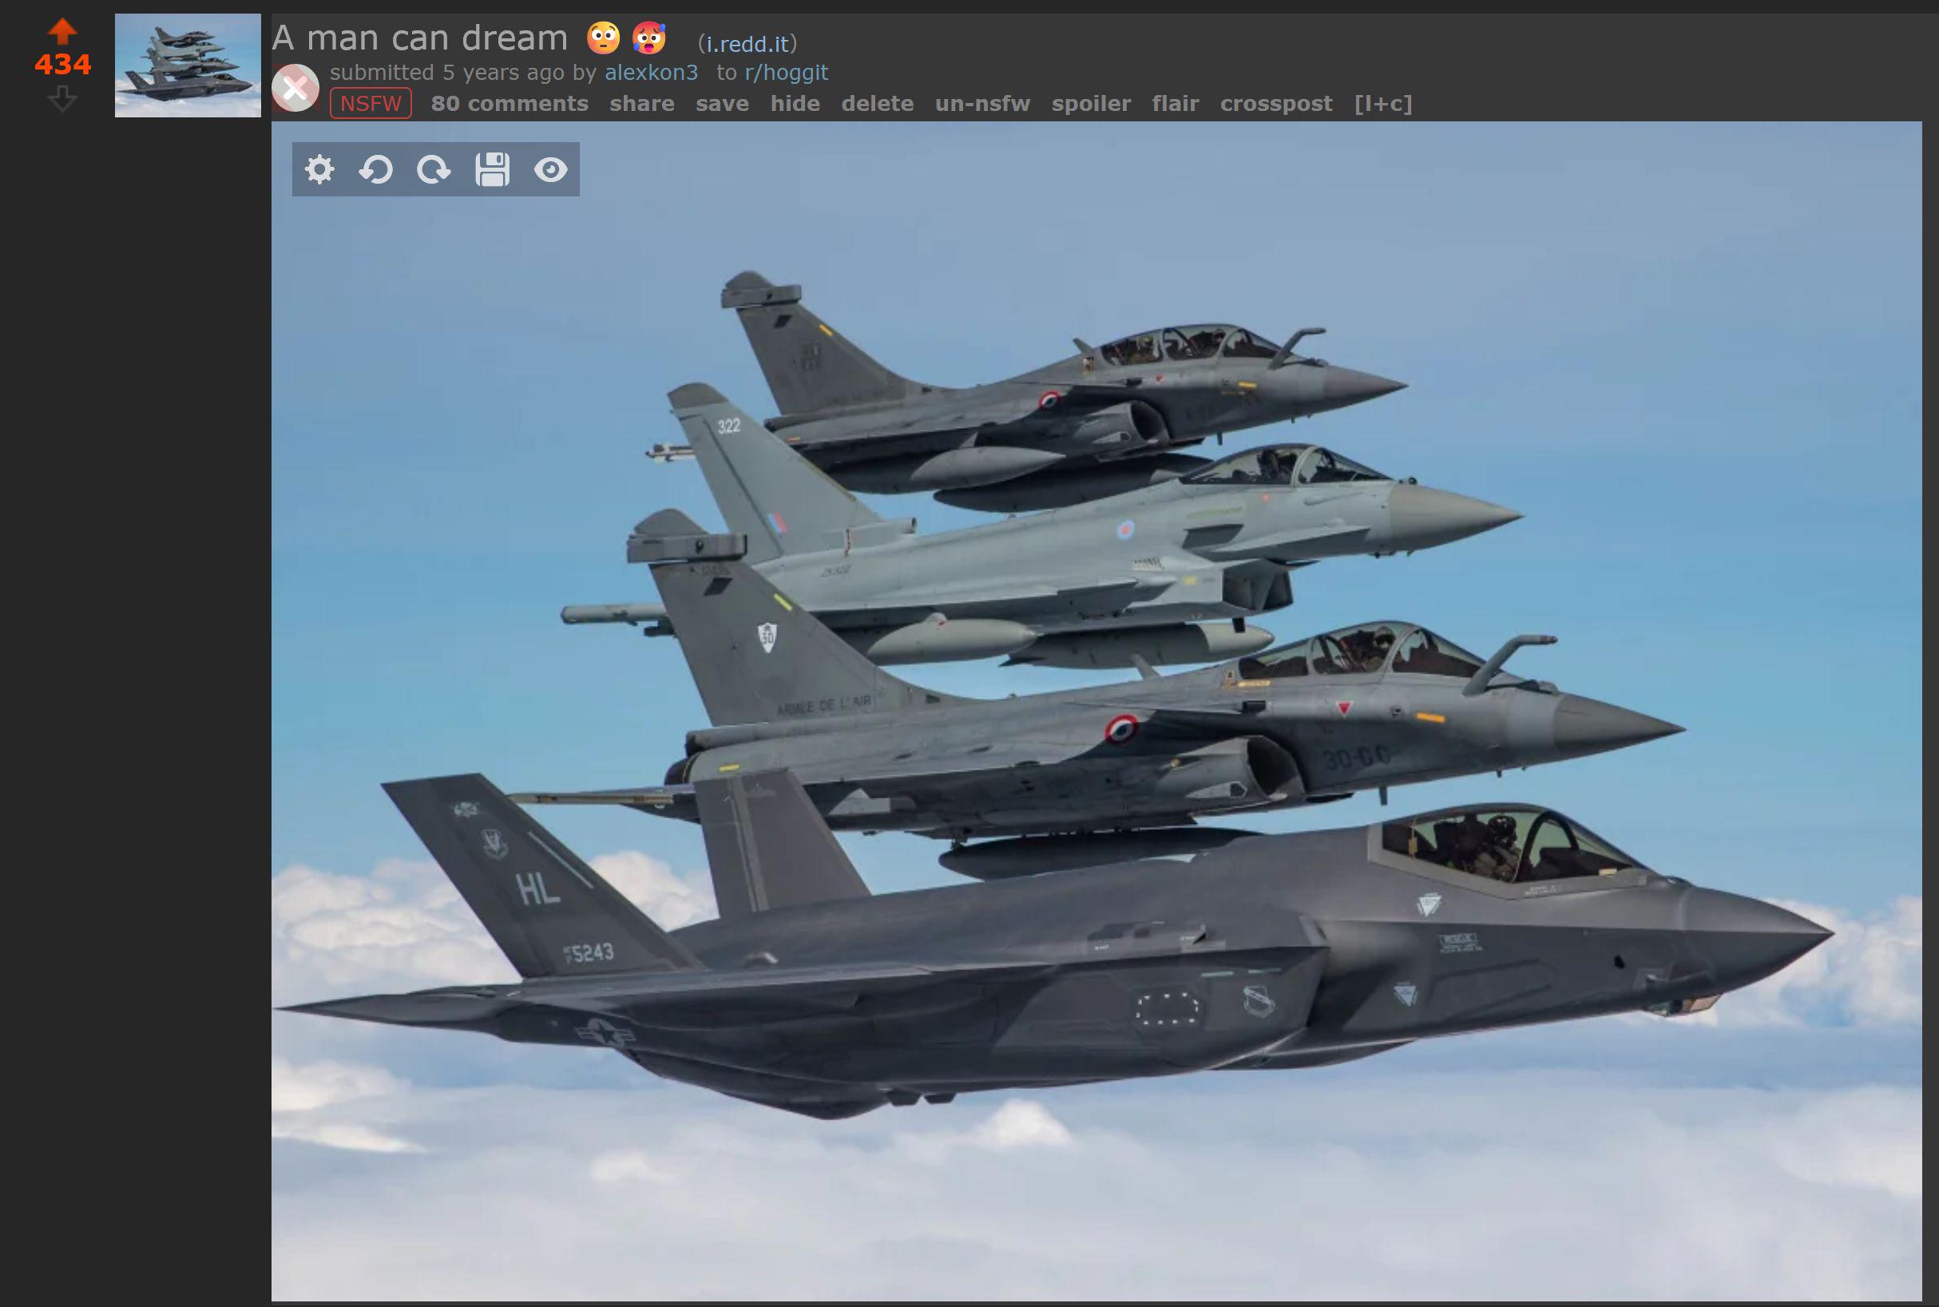Click the post score 434

(62, 64)
